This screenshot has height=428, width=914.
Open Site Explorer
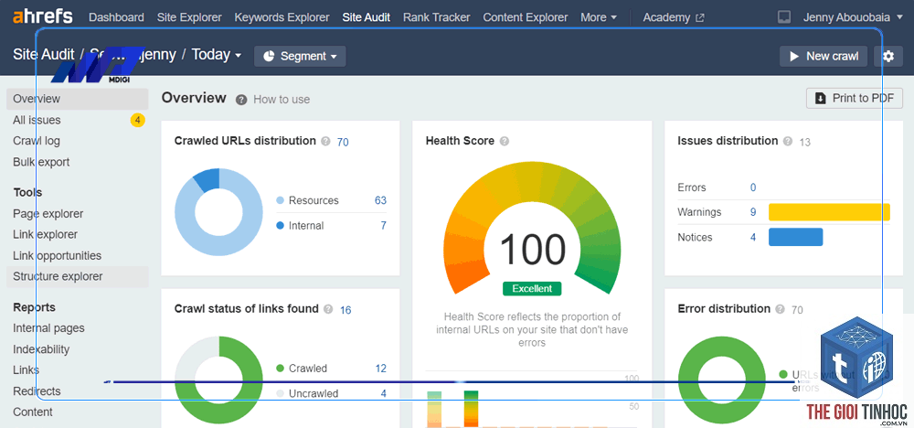189,17
